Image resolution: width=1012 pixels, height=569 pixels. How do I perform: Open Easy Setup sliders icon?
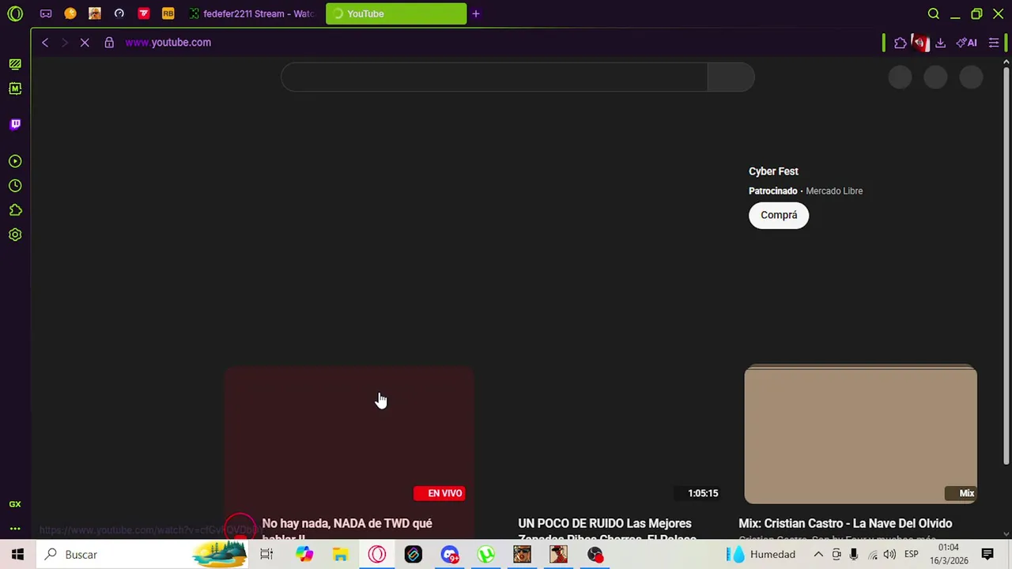point(994,43)
